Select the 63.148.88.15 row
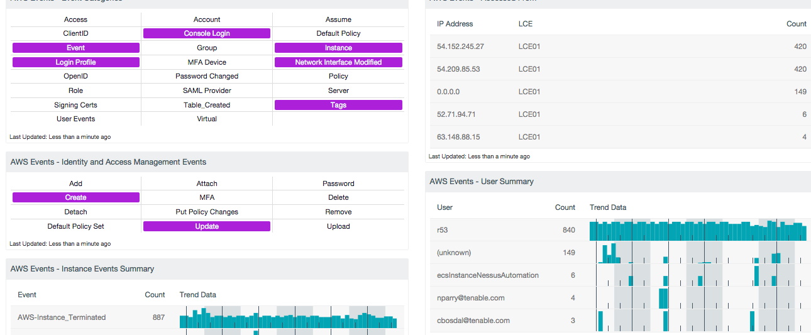This screenshot has height=335, width=811. click(458, 137)
